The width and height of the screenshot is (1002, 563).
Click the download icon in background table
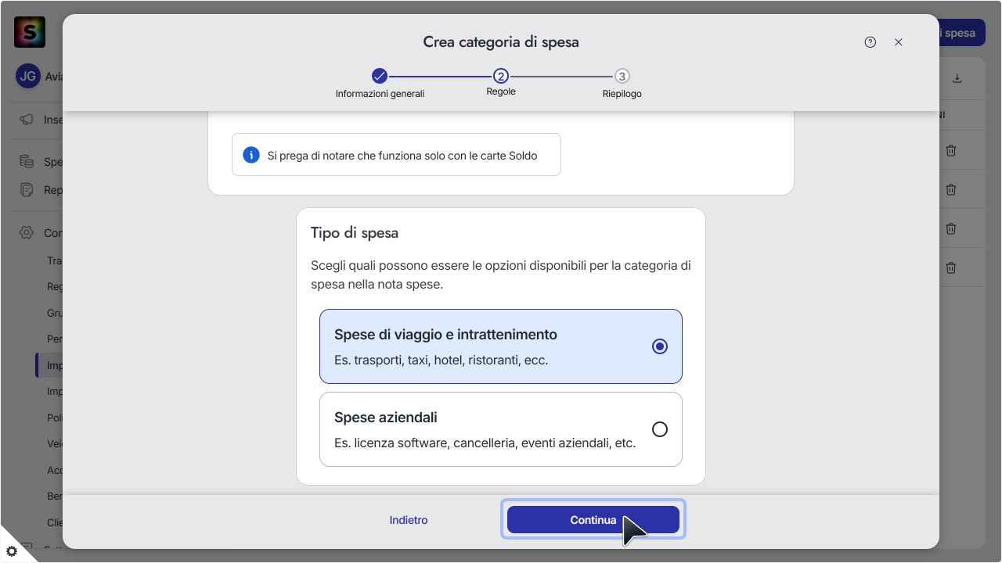coord(957,78)
